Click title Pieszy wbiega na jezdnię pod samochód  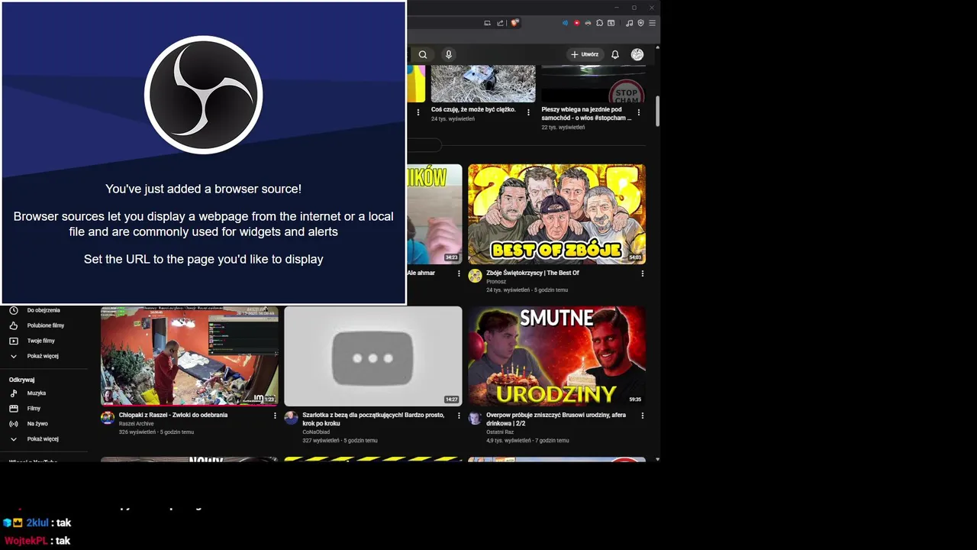[x=586, y=114]
